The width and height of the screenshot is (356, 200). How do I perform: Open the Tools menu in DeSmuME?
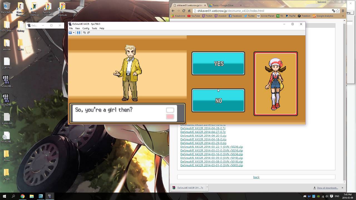(x=94, y=28)
